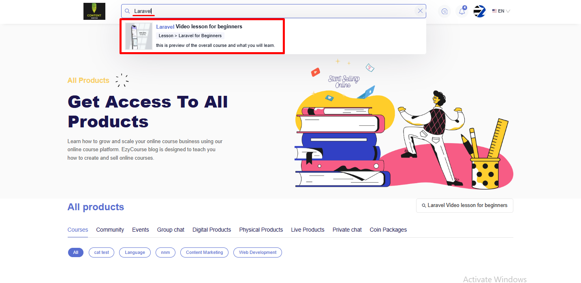Viewport: 581px width, 283px height.
Task: Filter by Language category chip
Action: [x=135, y=252]
